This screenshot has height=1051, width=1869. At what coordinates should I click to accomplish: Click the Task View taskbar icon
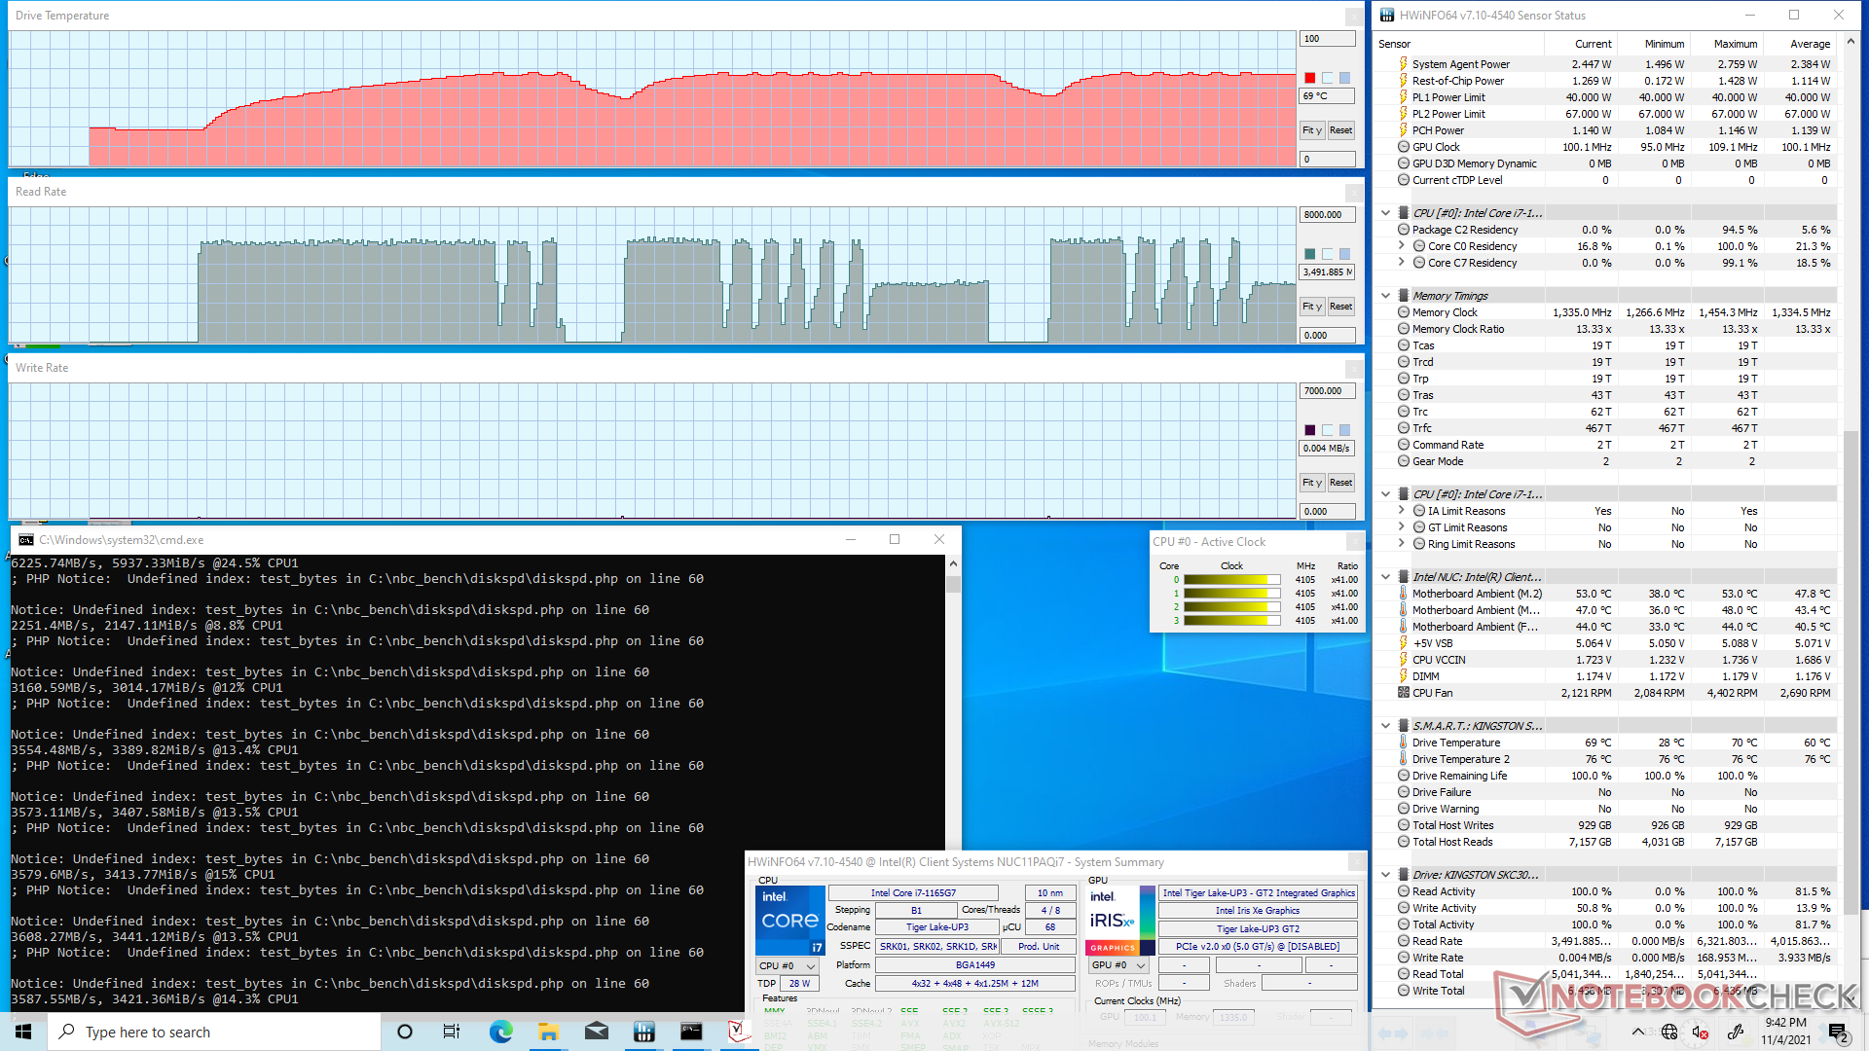click(452, 1032)
